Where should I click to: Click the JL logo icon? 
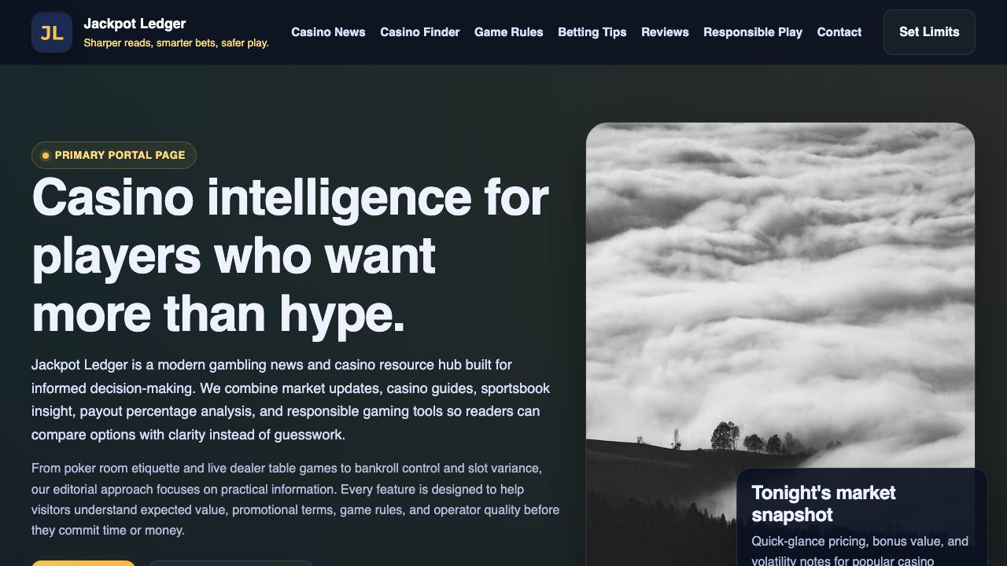[52, 32]
